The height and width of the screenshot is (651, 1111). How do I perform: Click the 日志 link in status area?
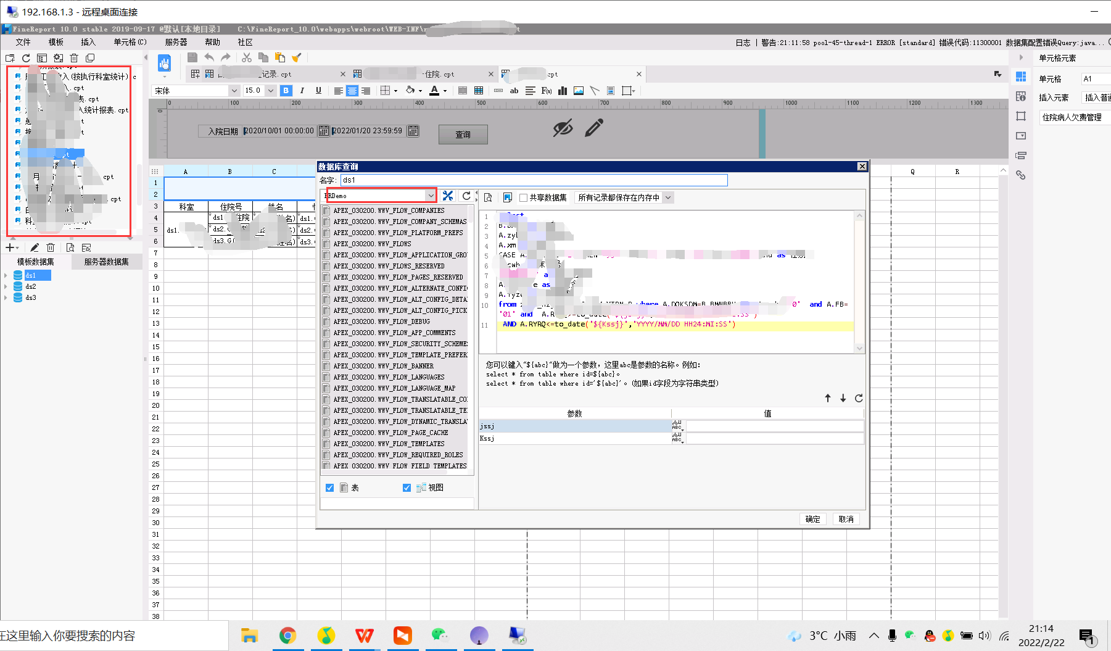point(743,43)
